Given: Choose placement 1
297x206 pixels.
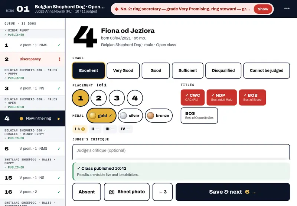Looking at the screenshot, I should 81,98.
